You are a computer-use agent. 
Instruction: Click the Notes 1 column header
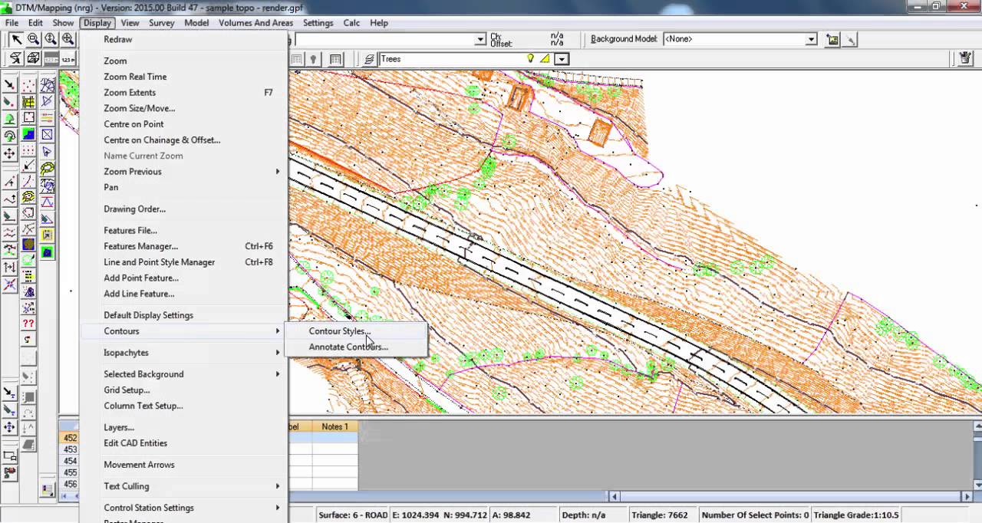click(x=335, y=426)
